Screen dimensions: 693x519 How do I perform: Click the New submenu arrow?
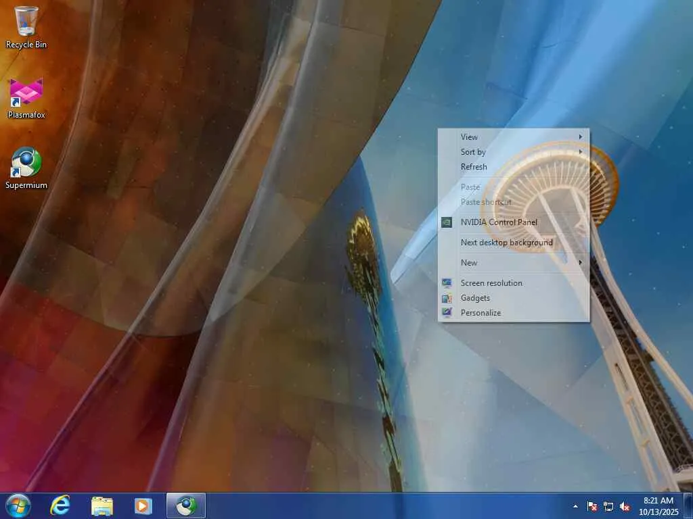coord(580,263)
